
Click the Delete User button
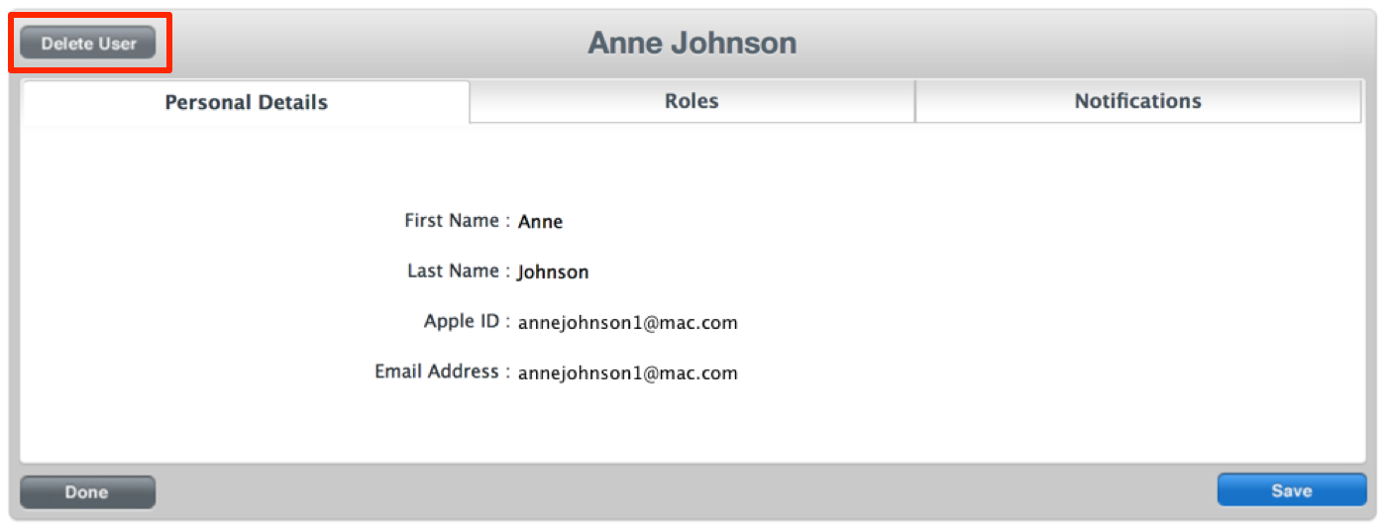click(x=88, y=44)
